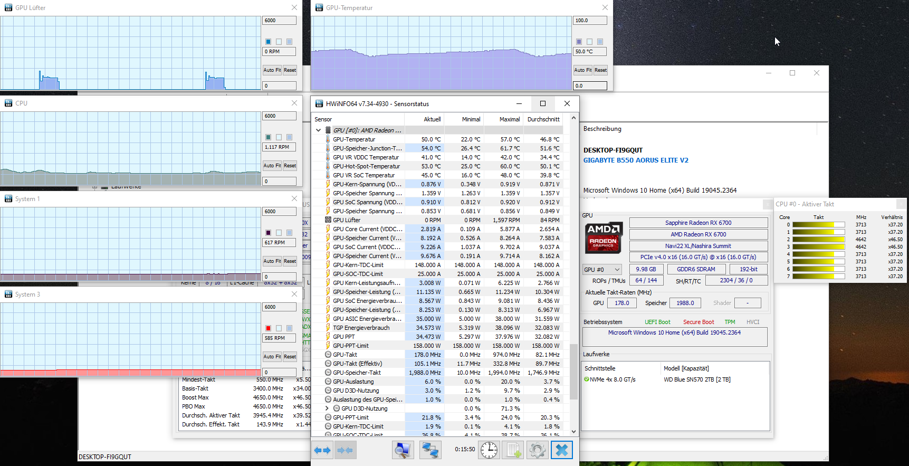Toggle the red color box in System 3 graph
The width and height of the screenshot is (909, 466).
click(x=268, y=328)
